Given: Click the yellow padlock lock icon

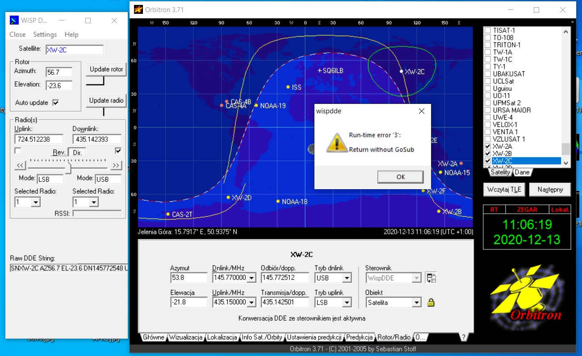Looking at the screenshot, I should (431, 302).
